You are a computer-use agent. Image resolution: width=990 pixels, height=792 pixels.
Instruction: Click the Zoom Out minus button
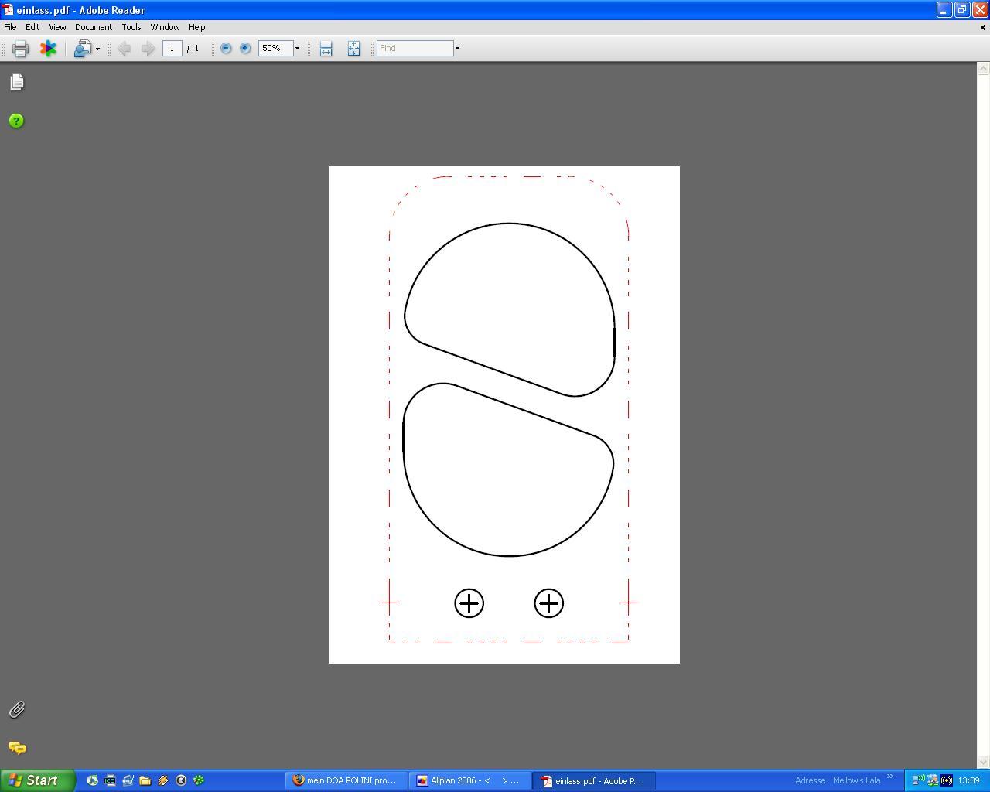226,49
